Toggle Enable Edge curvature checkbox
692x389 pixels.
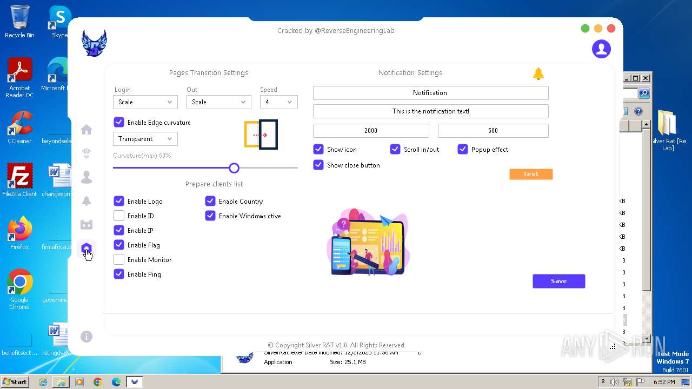pos(119,123)
